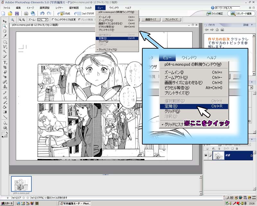Open the 詳細 flyout arrow of 作り方 palette
This screenshot has width=257, height=206.
click(252, 25)
